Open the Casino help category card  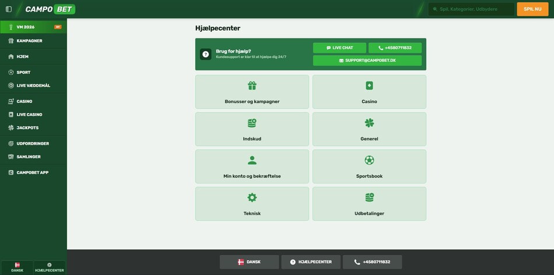click(369, 92)
